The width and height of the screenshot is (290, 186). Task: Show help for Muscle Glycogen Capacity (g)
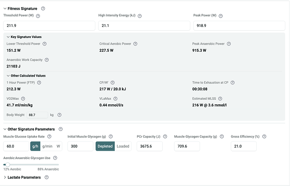pyautogui.click(x=221, y=136)
